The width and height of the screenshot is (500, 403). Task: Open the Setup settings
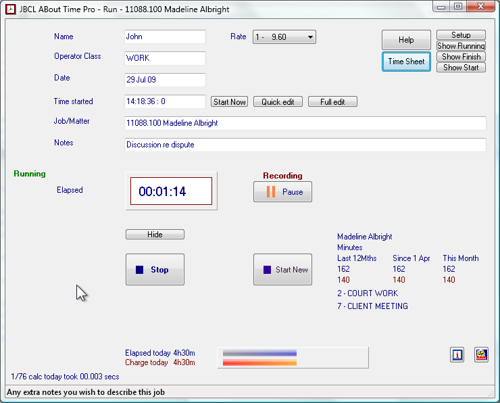pyautogui.click(x=461, y=35)
